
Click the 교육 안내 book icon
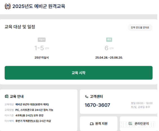point(6,96)
